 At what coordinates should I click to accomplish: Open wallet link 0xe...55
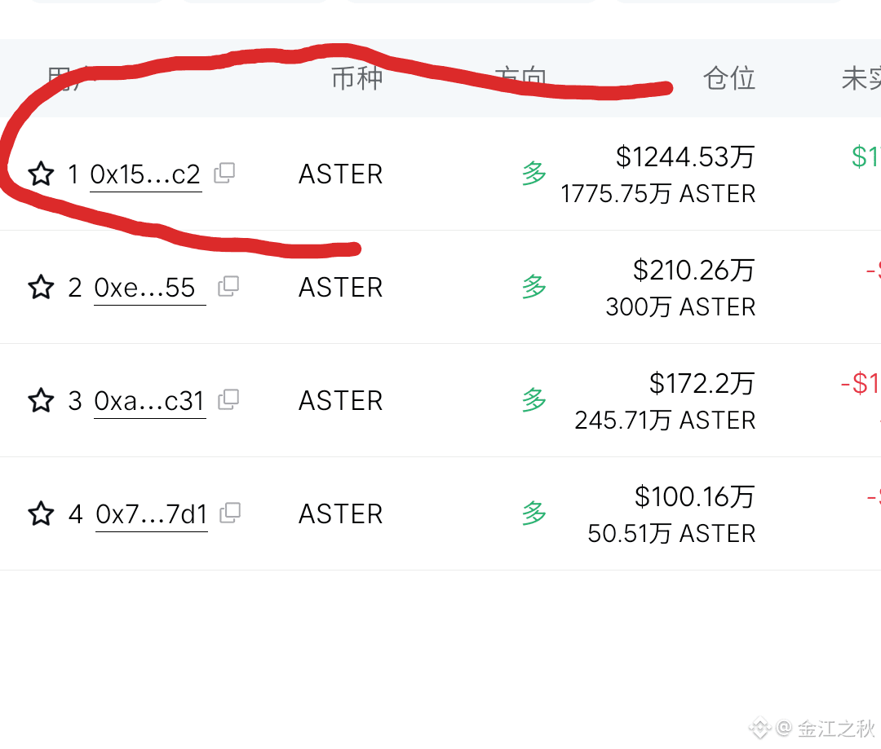(x=149, y=289)
